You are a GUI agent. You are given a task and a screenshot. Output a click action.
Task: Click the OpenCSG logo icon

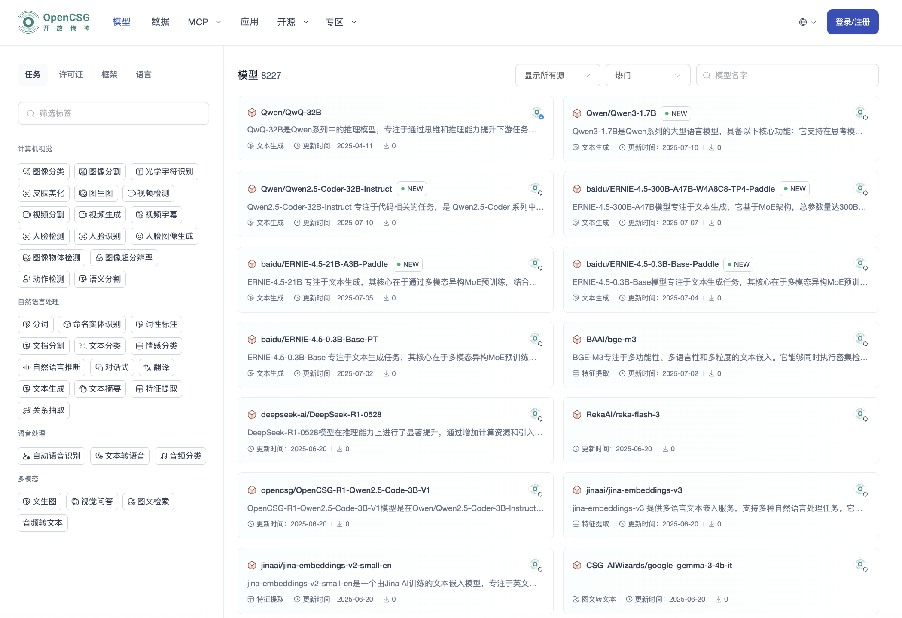click(28, 22)
